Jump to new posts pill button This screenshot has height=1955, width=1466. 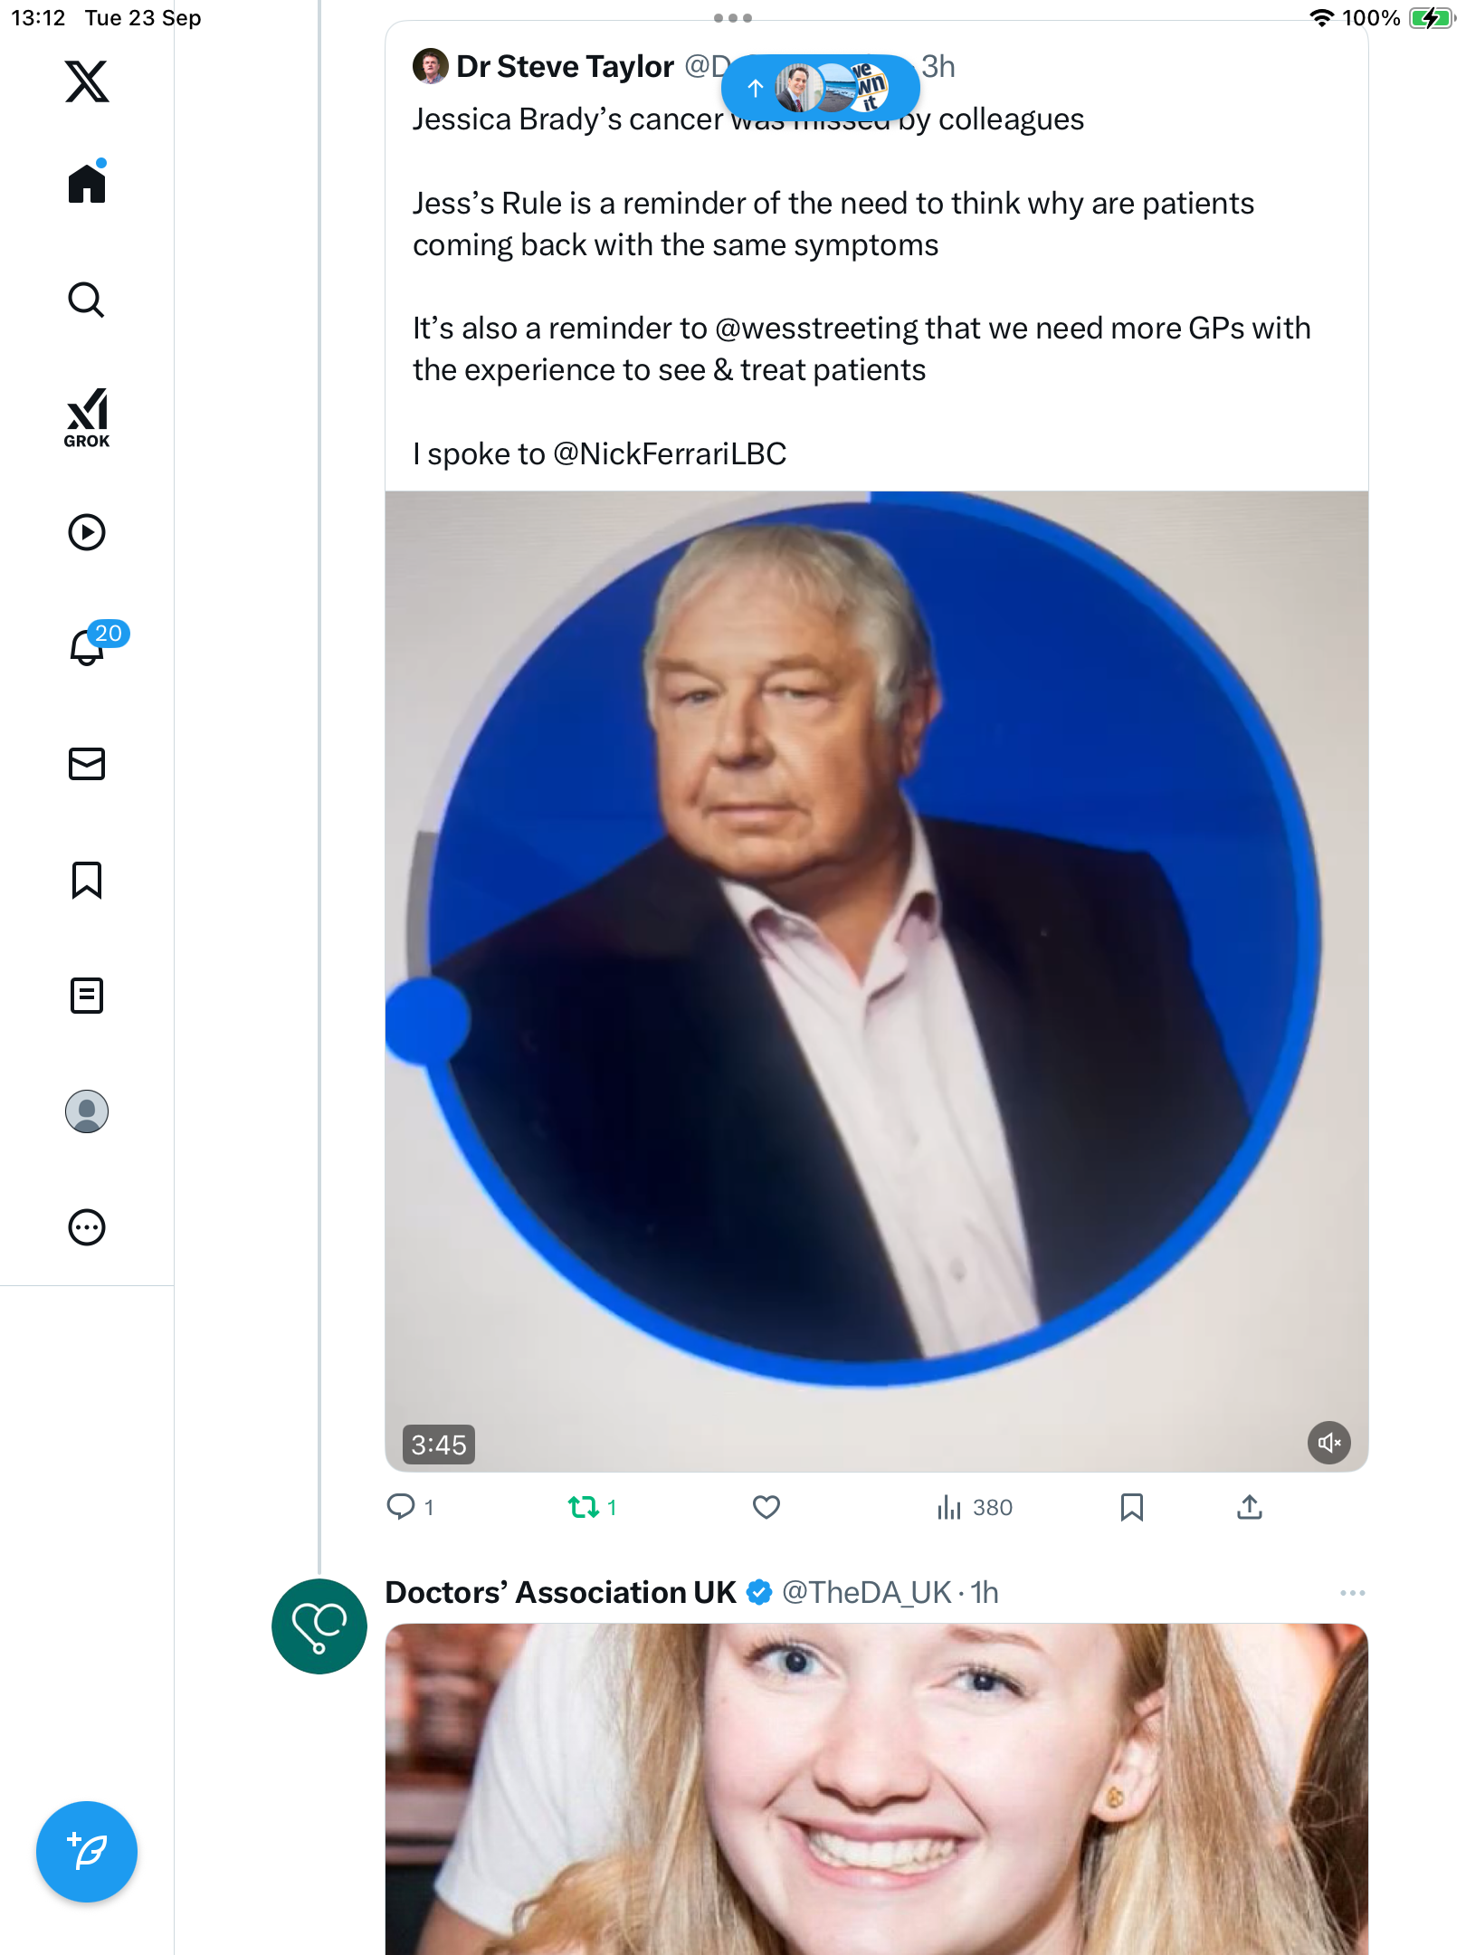[820, 88]
